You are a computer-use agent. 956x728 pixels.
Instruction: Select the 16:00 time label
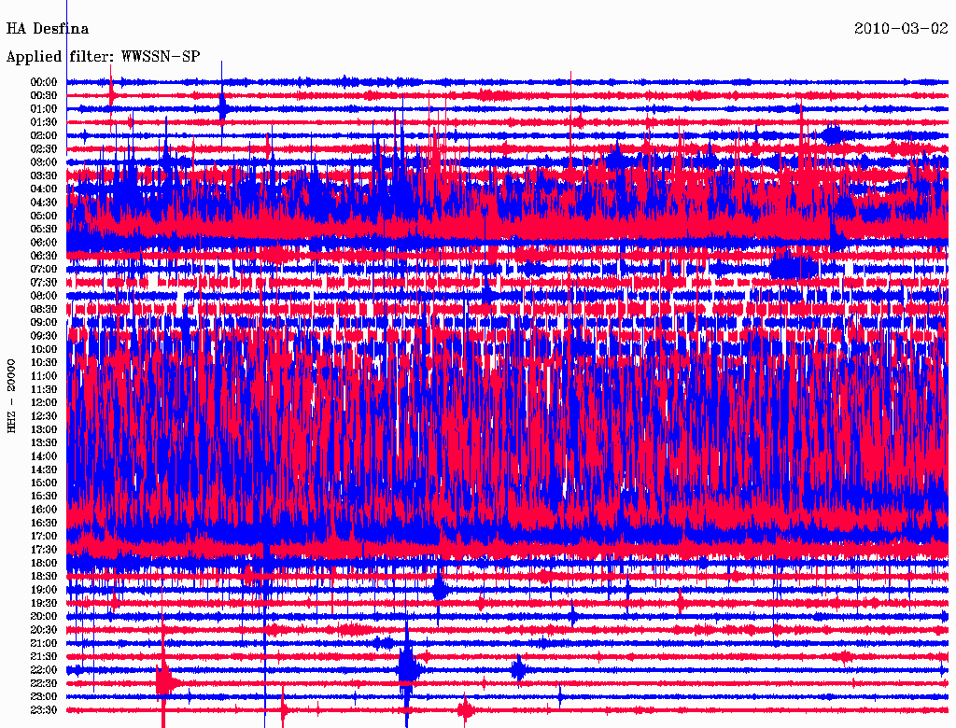tap(44, 510)
